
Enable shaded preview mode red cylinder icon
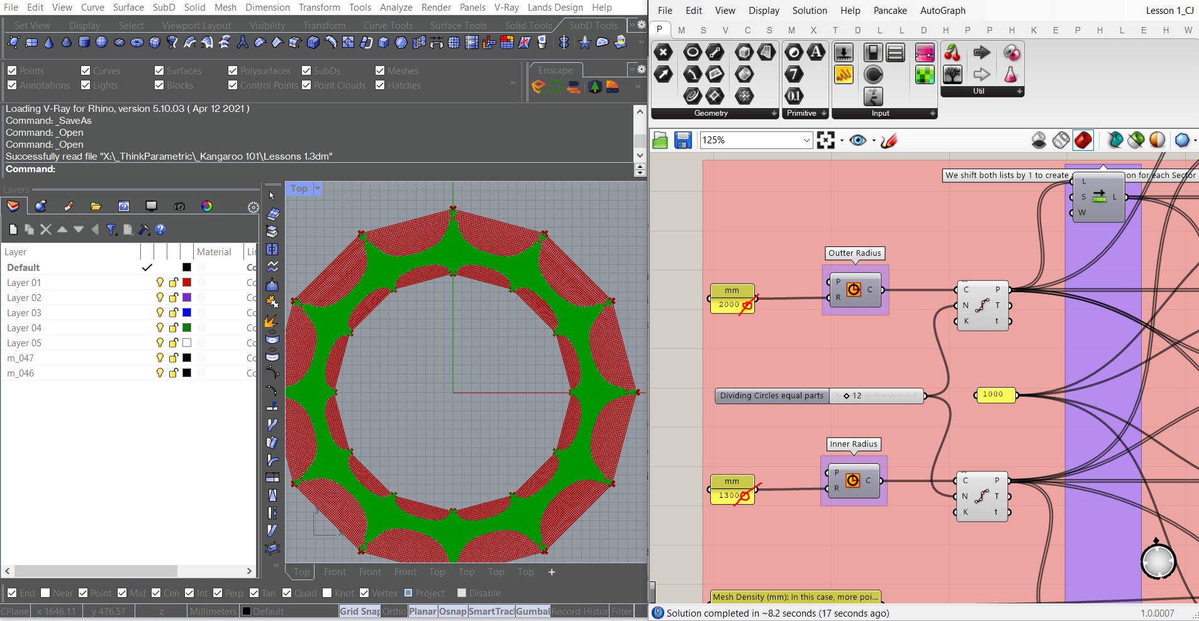tap(1083, 140)
